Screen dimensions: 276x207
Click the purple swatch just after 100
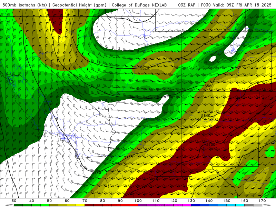(x=142, y=205)
